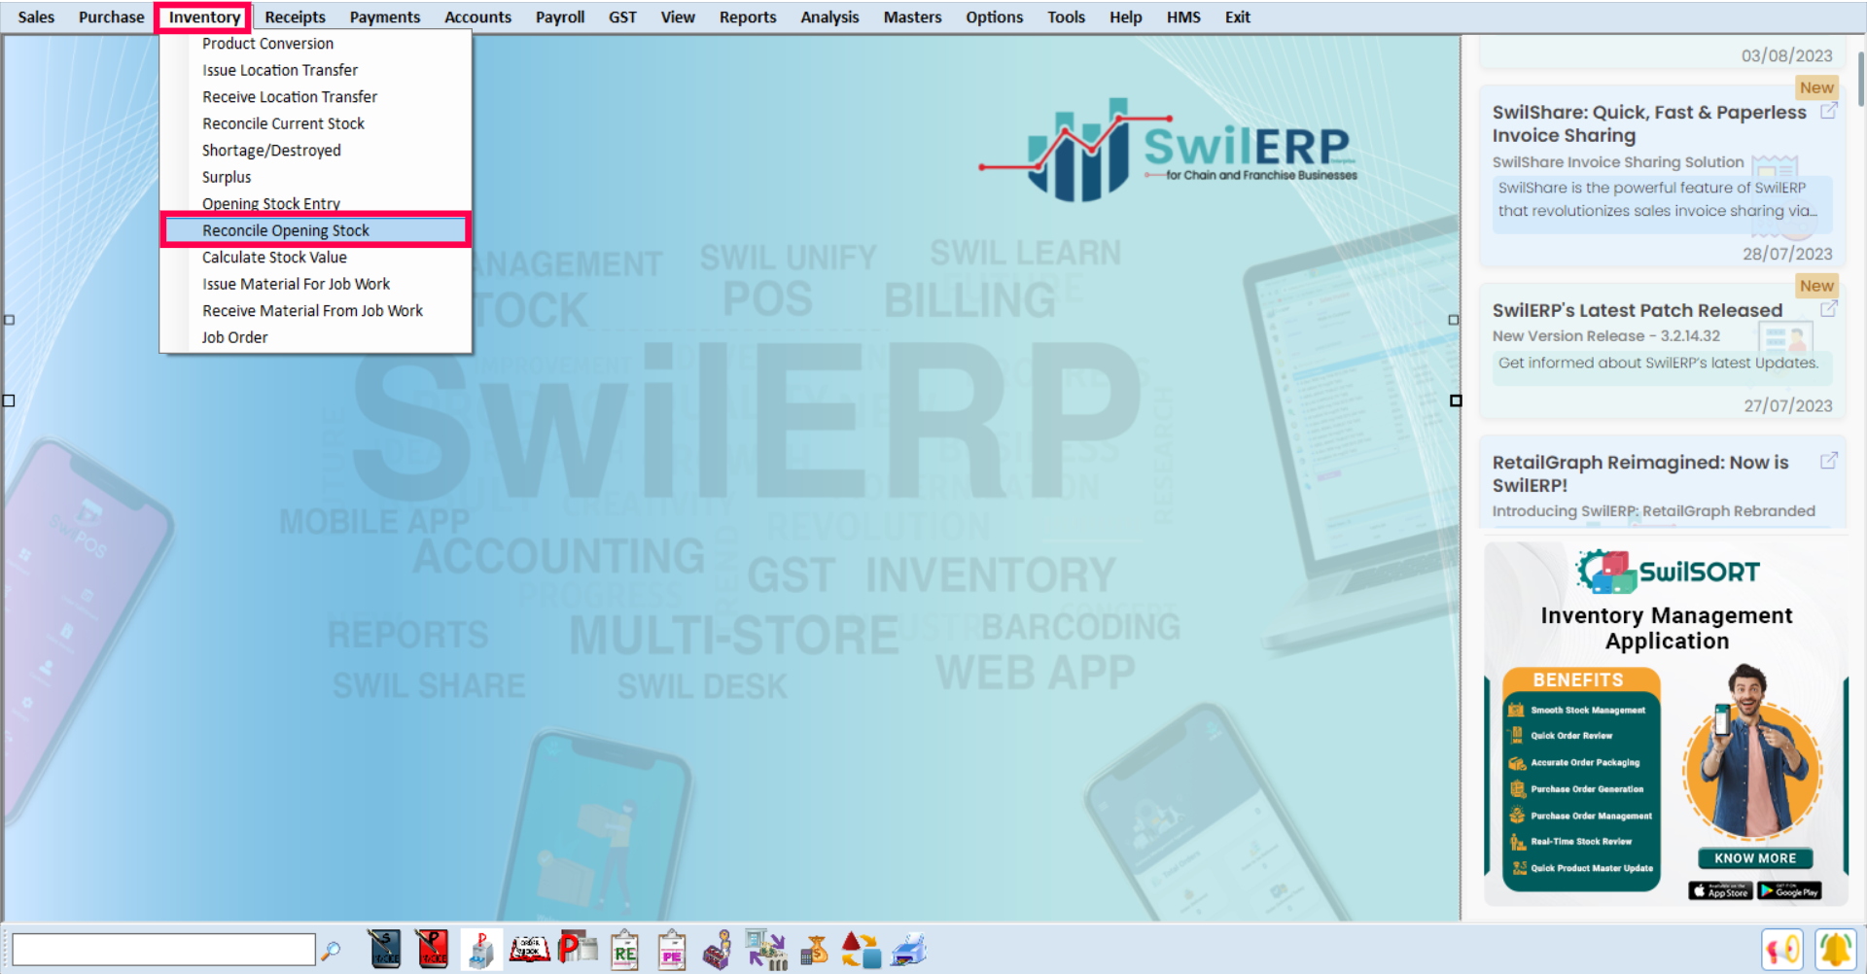Screen dimensions: 1867x974
Task: Open the GST menu
Action: [622, 17]
